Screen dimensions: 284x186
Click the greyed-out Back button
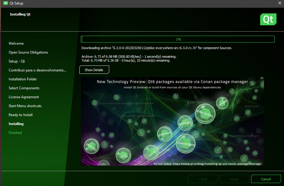(203, 179)
